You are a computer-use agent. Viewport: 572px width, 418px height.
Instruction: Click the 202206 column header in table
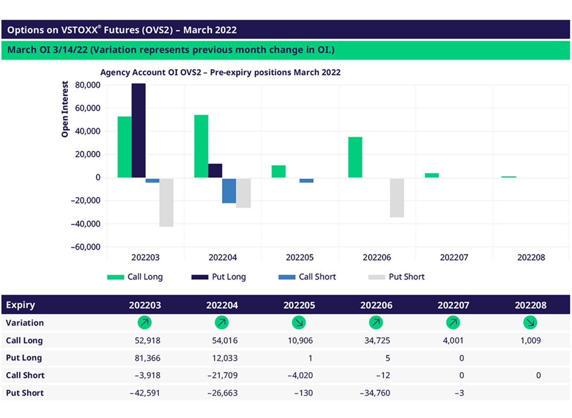[376, 305]
